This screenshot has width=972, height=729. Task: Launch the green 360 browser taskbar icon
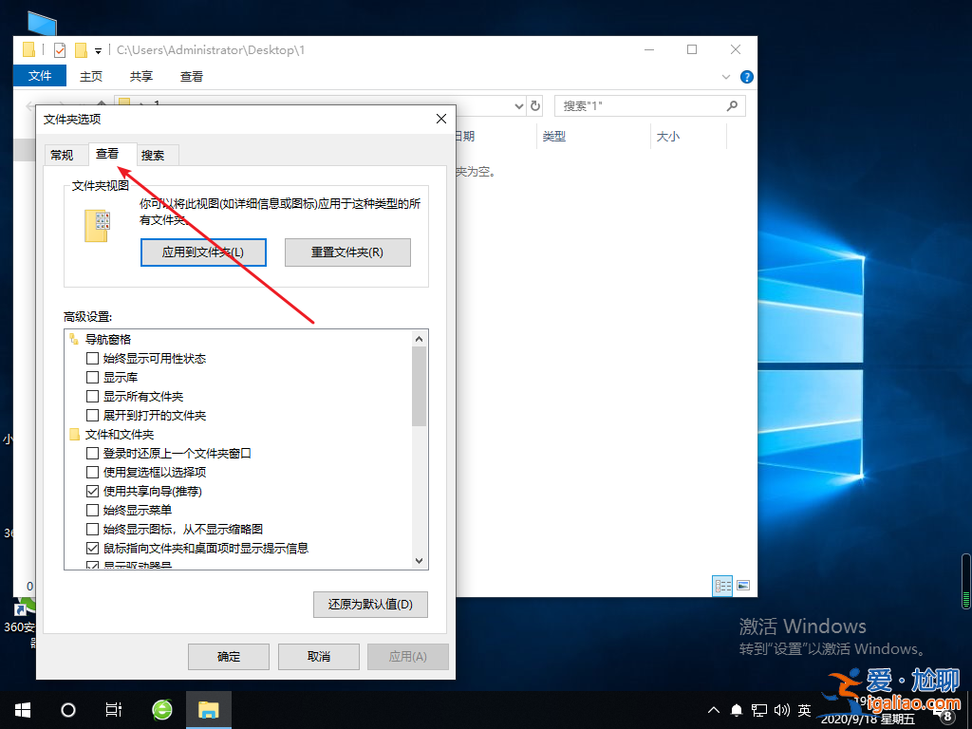click(x=160, y=709)
